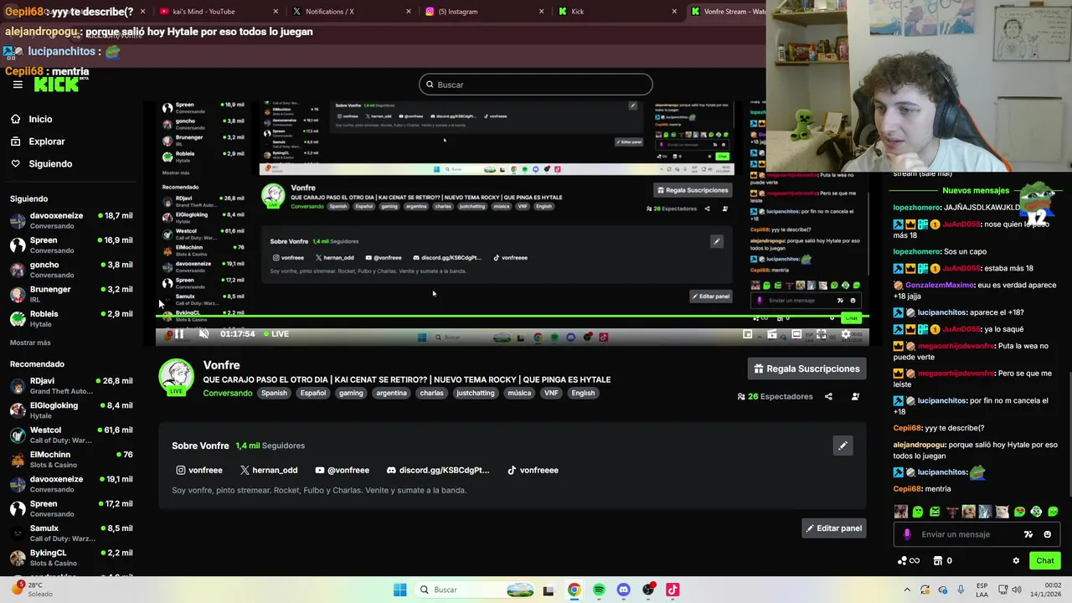The width and height of the screenshot is (1072, 603).
Task: Insert the dog emote
Action: [x=969, y=512]
